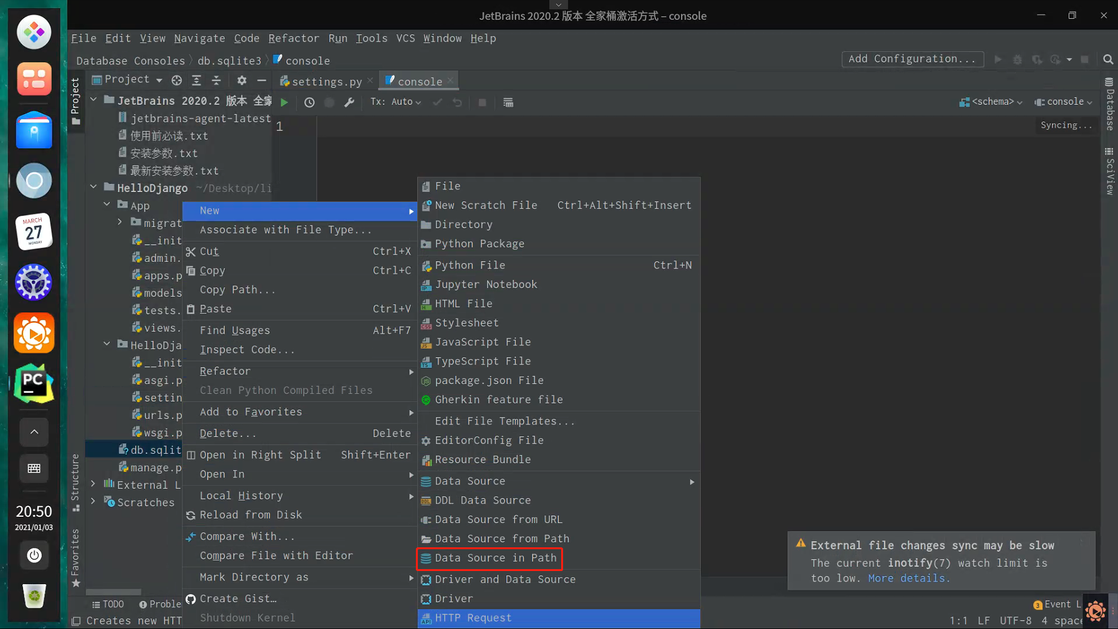
Task: Open the calendar app in the dock
Action: (34, 231)
